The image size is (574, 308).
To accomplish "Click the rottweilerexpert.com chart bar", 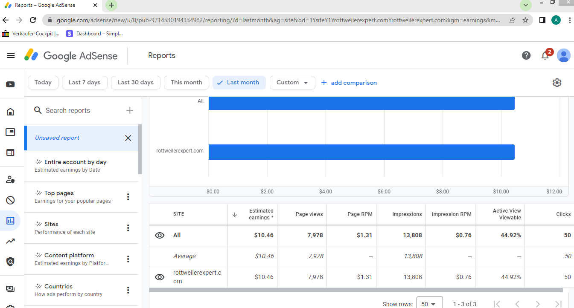I will point(361,152).
